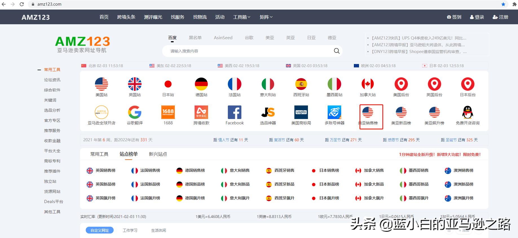Expand the 矩阵 dropdown menu

[266, 17]
